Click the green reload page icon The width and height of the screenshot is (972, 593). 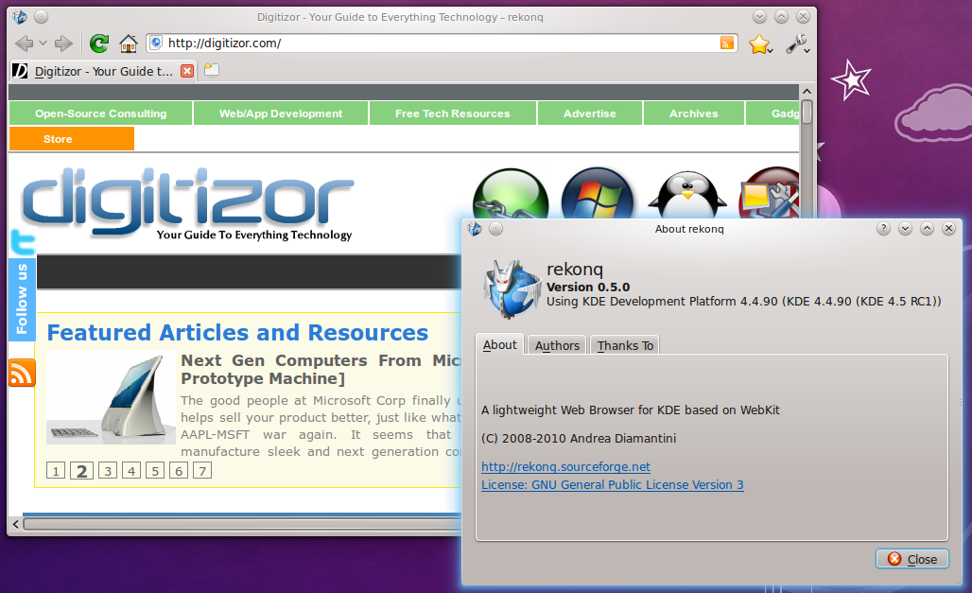point(98,44)
